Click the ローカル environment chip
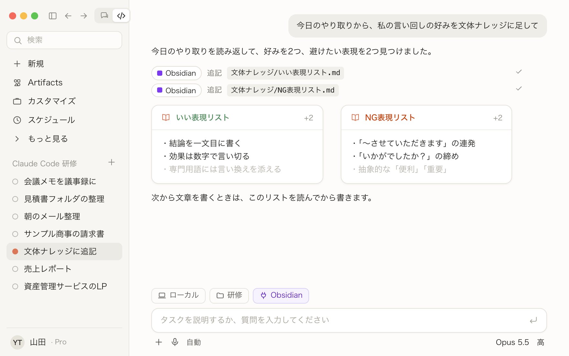Image resolution: width=569 pixels, height=356 pixels. point(178,295)
